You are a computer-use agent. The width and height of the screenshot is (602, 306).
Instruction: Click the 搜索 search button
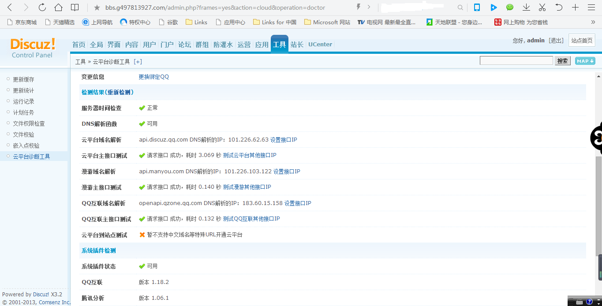tap(563, 61)
